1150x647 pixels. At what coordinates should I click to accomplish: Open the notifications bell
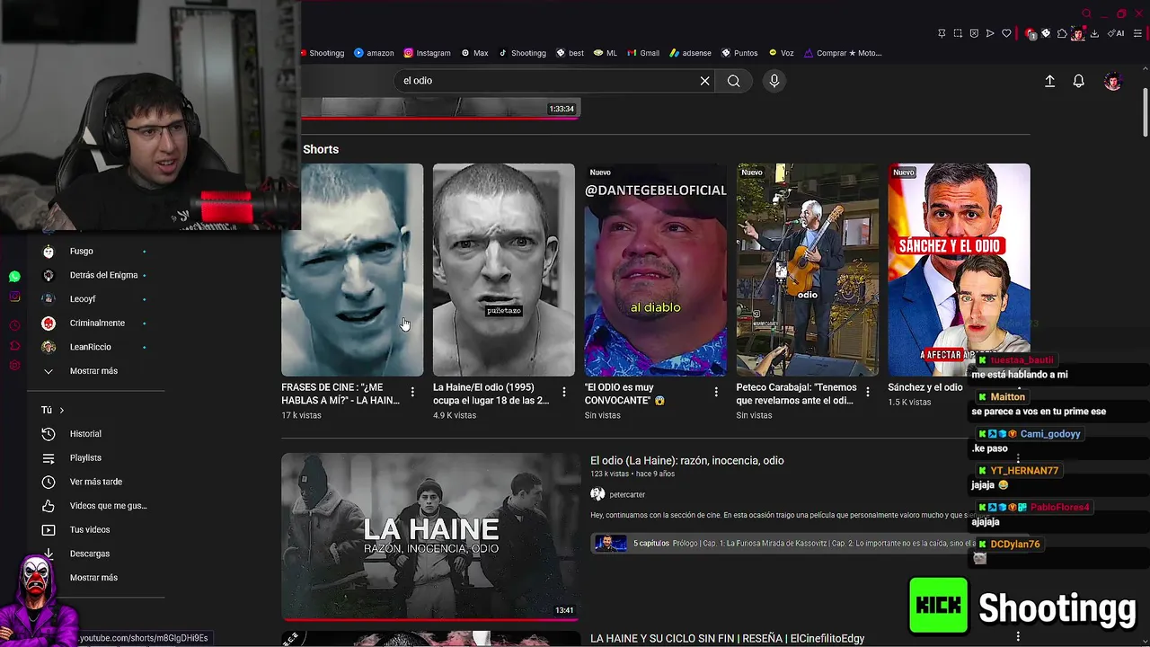pos(1079,81)
